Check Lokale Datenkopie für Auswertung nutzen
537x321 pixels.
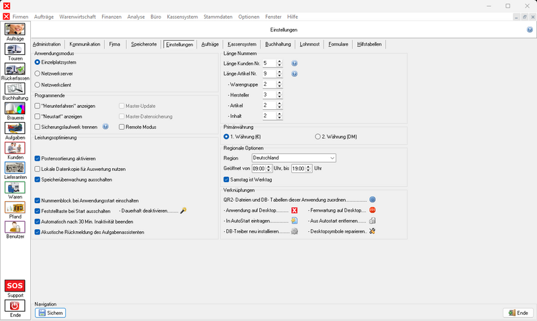point(38,169)
